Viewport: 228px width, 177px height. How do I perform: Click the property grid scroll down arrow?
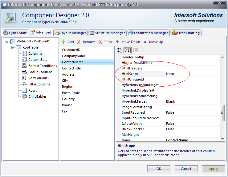coord(222,139)
